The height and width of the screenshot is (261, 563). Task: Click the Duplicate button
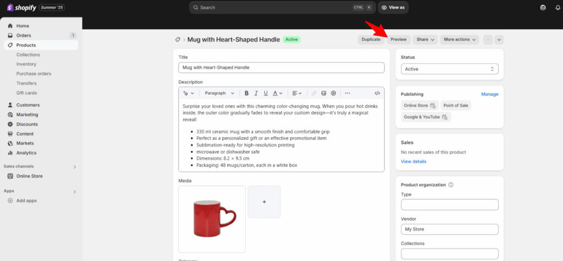(371, 39)
